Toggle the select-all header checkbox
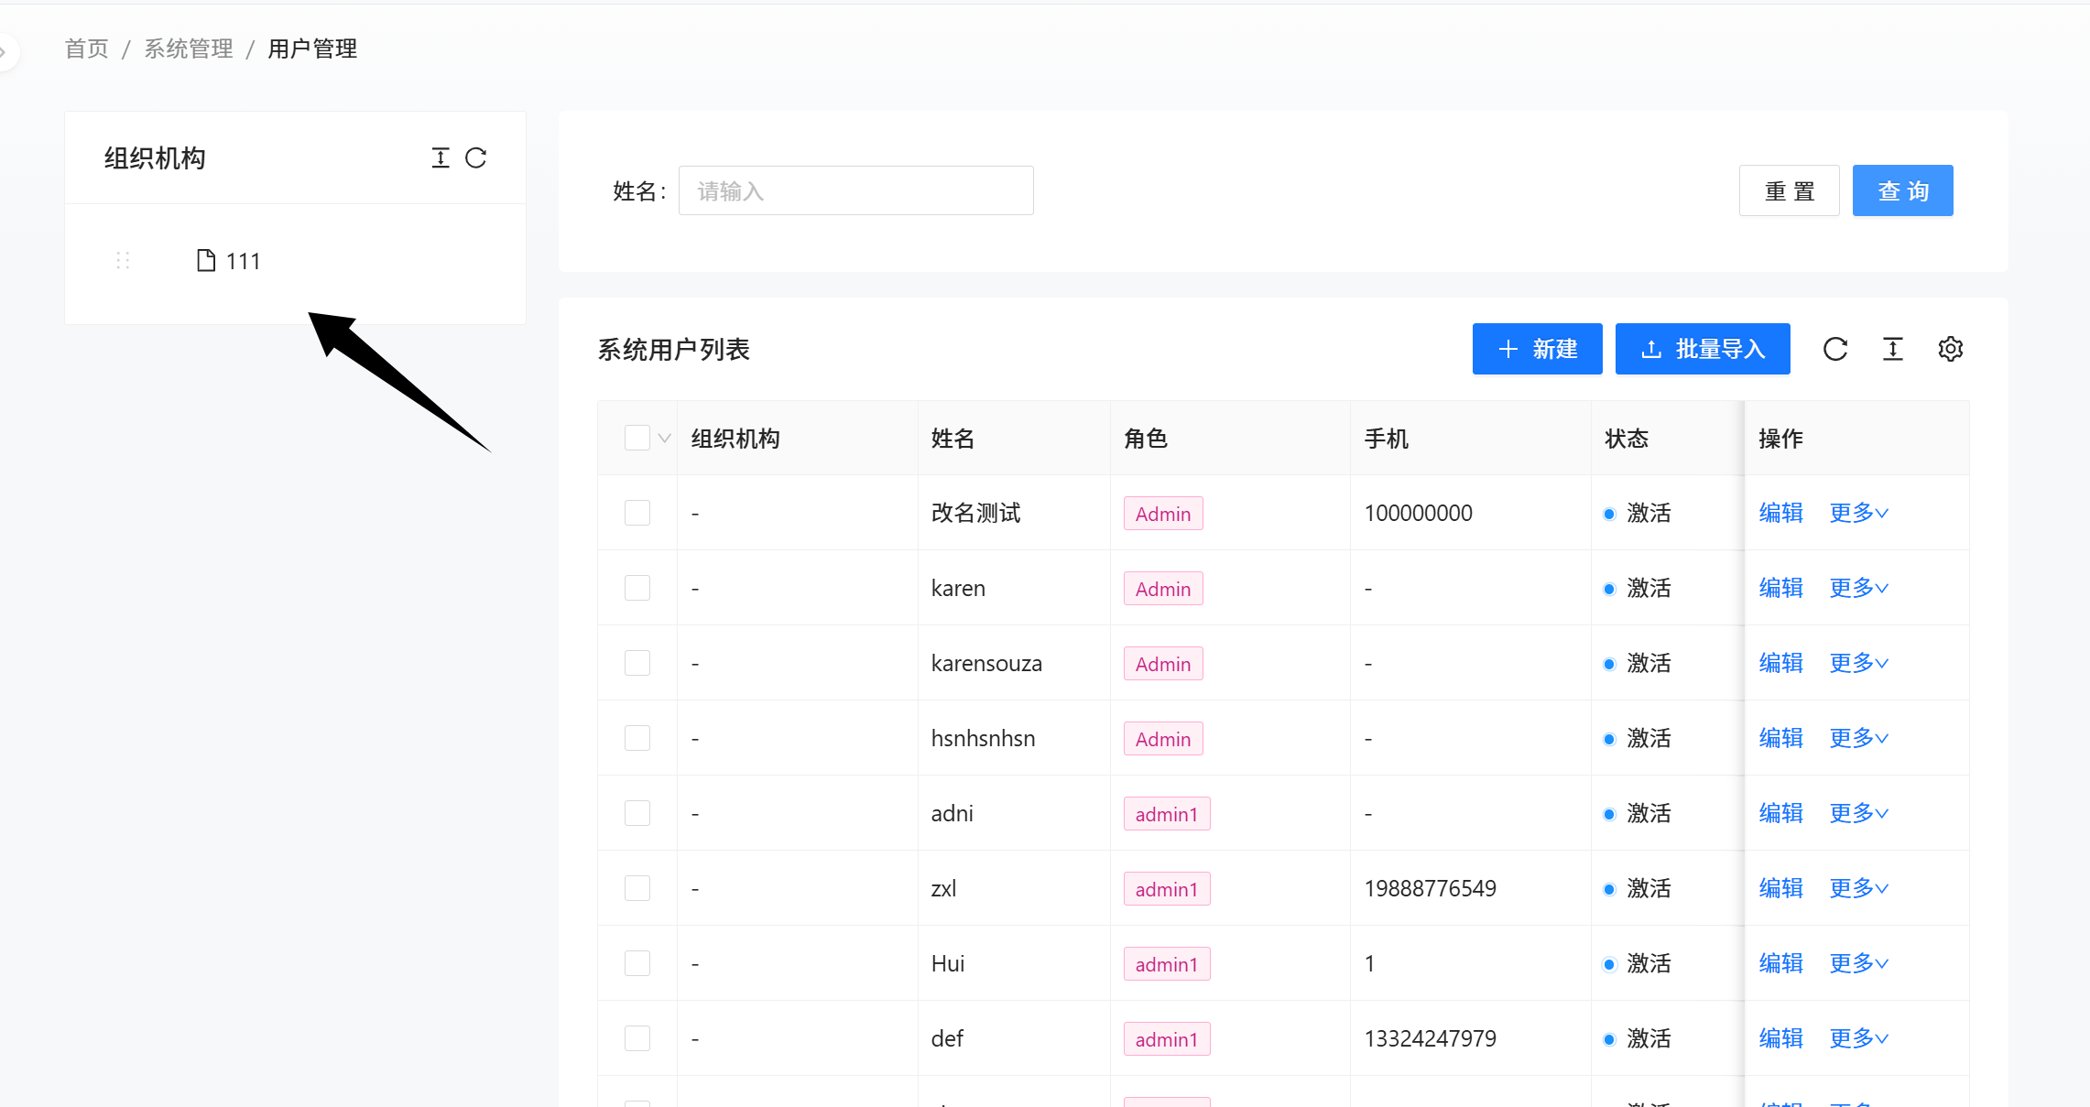The image size is (2090, 1107). (x=637, y=438)
